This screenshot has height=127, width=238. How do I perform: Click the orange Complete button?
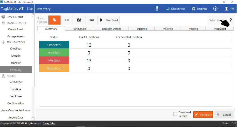pyautogui.click(x=203, y=115)
